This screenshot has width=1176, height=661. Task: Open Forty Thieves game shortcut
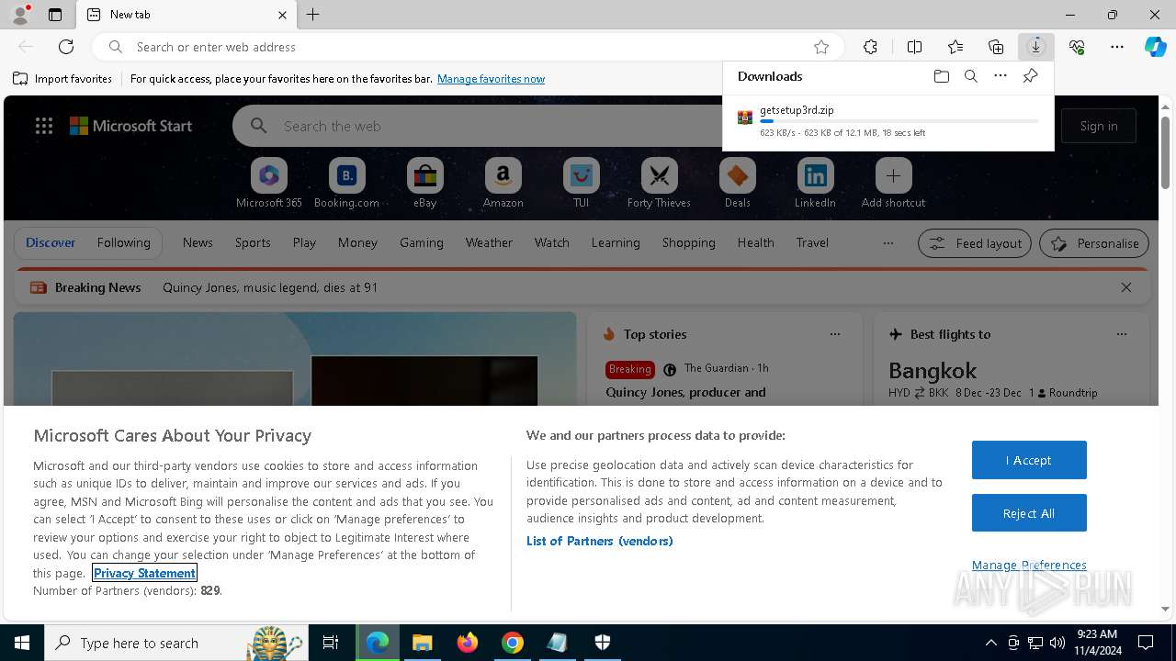pos(659,183)
